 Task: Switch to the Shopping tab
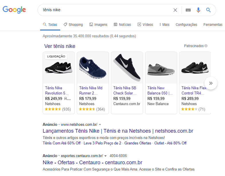[x=73, y=25]
